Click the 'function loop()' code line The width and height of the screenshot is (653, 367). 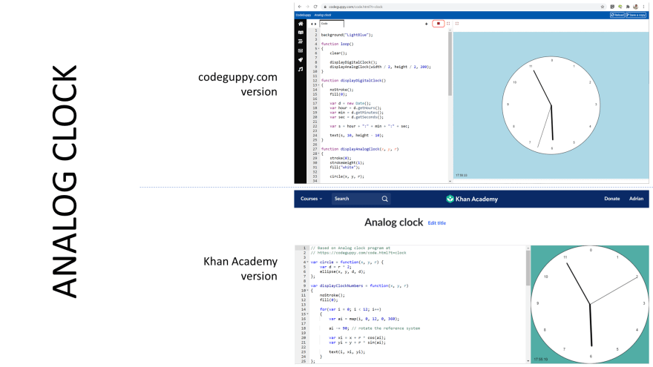click(338, 44)
